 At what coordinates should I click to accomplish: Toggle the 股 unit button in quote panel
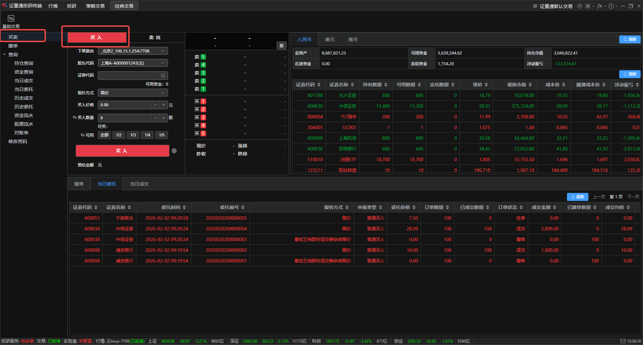click(281, 46)
